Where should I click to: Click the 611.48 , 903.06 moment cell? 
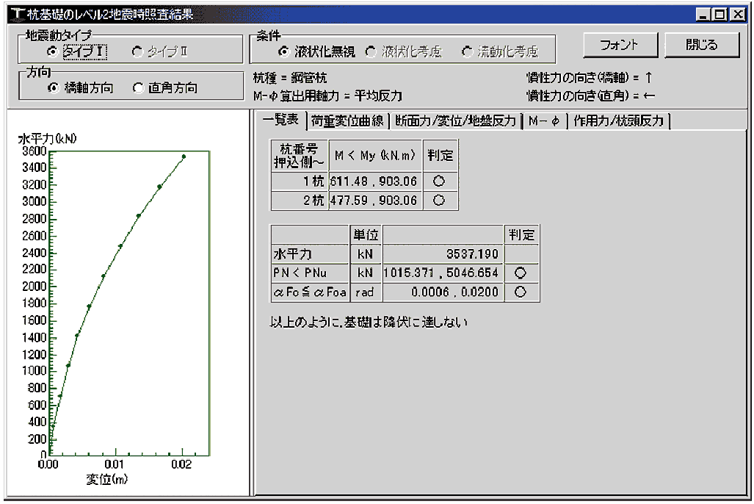tap(375, 181)
